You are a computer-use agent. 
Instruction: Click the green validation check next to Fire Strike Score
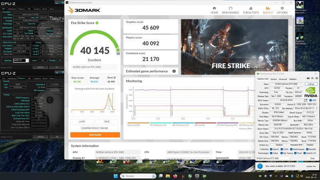point(97,23)
